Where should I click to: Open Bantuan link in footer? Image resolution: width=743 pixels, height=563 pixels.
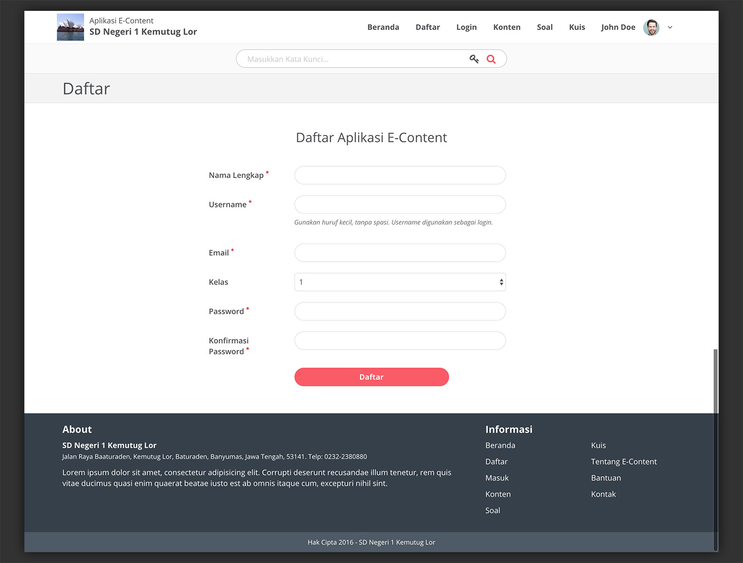[x=606, y=478]
